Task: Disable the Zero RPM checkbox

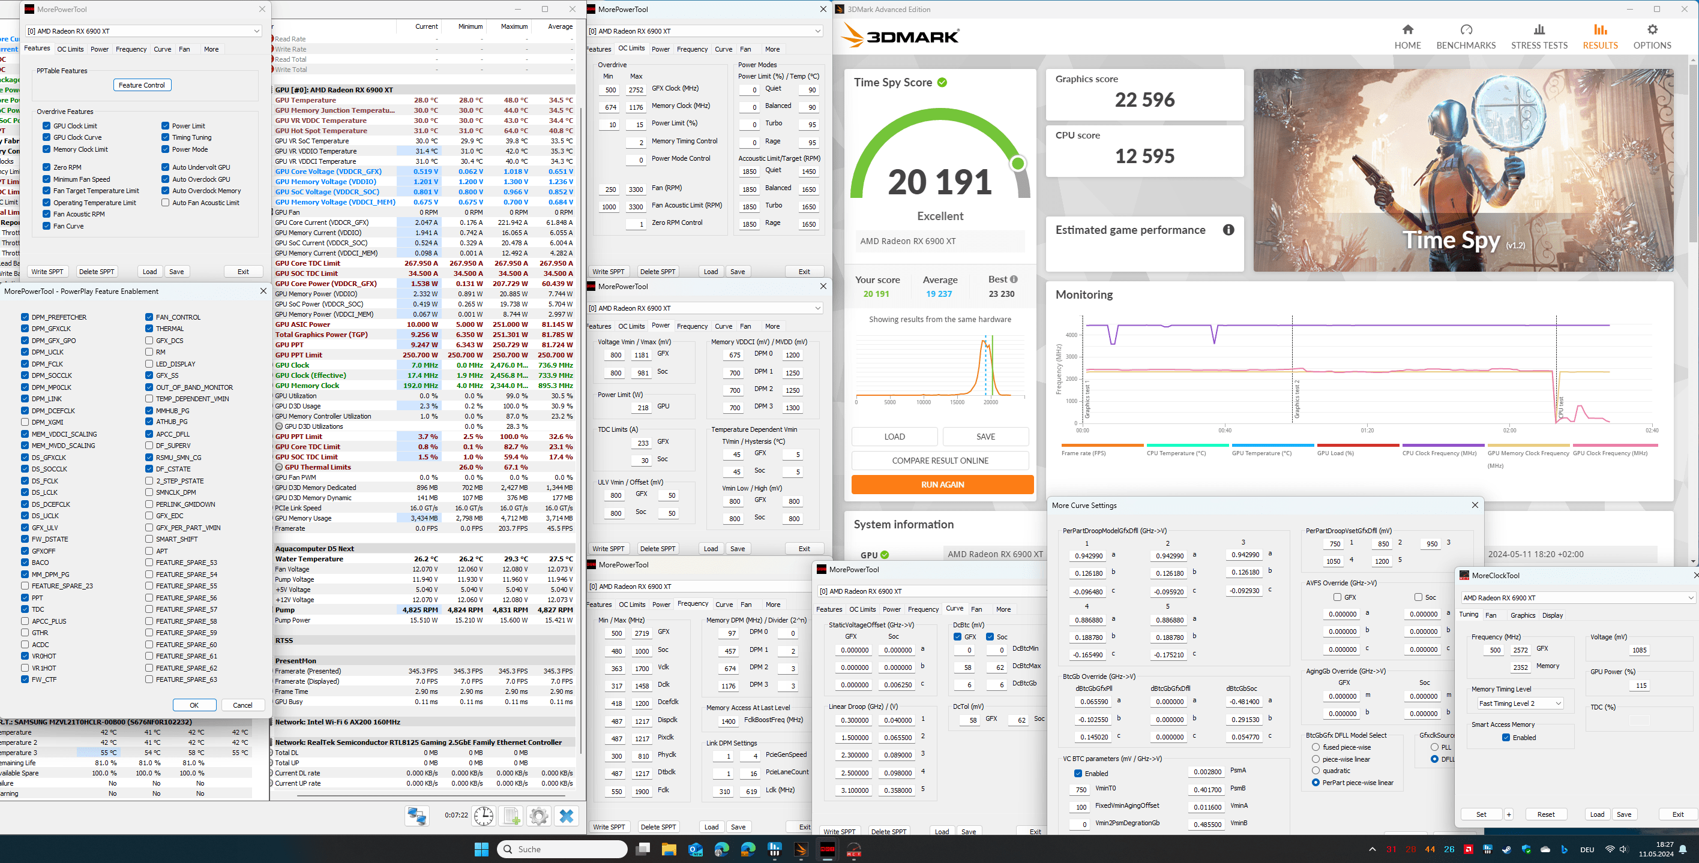Action: coord(47,167)
